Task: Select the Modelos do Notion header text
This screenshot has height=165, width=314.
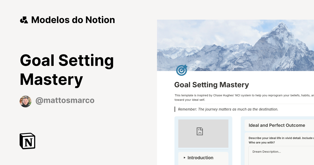Action: click(x=73, y=20)
